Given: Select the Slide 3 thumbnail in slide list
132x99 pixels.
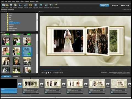Looking at the screenshot, I should [x=53, y=84].
